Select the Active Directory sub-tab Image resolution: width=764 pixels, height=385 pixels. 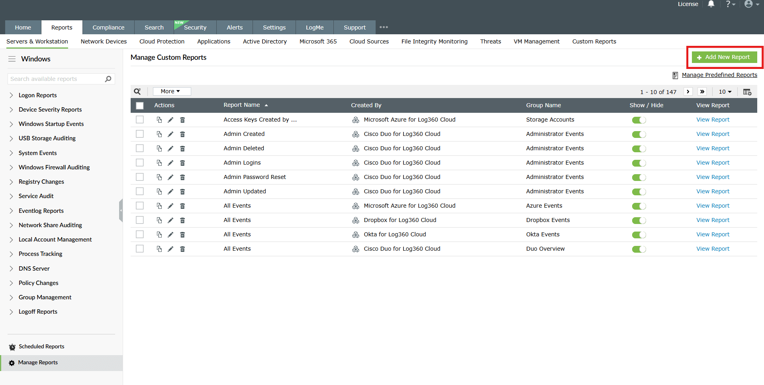click(265, 41)
